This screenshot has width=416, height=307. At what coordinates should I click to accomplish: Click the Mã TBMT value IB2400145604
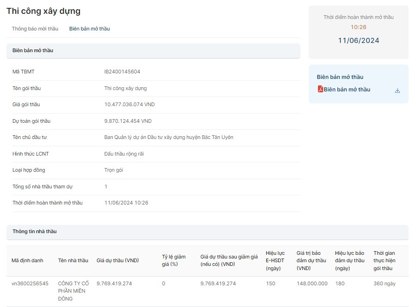[122, 72]
